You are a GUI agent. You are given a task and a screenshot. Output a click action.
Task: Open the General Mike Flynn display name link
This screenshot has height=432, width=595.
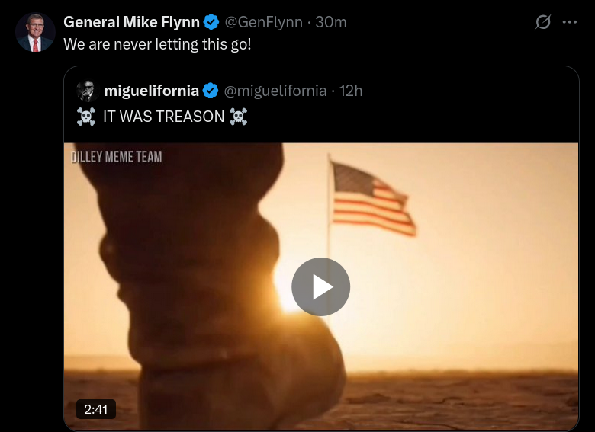(x=133, y=22)
